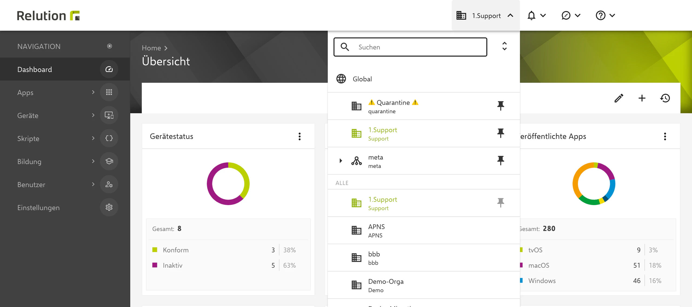Image resolution: width=692 pixels, height=307 pixels.
Task: Select the Global organization entry
Action: 424,79
